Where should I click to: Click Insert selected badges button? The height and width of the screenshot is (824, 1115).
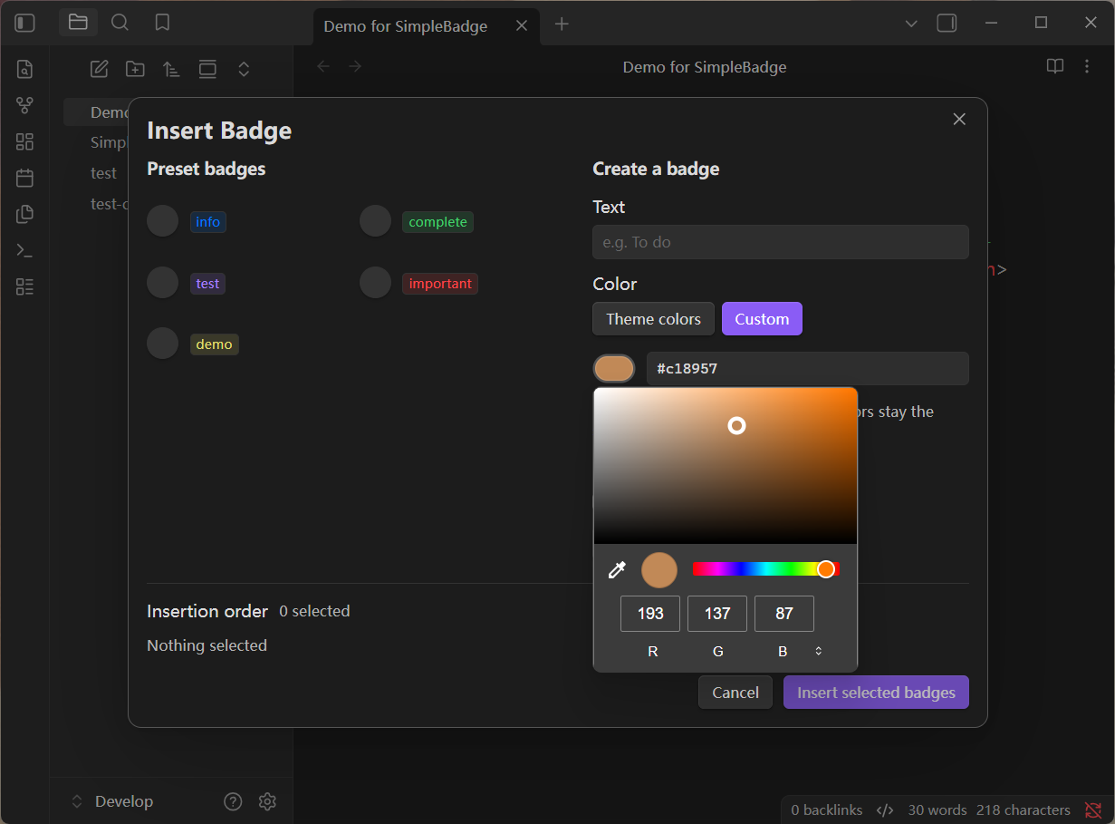(x=876, y=693)
